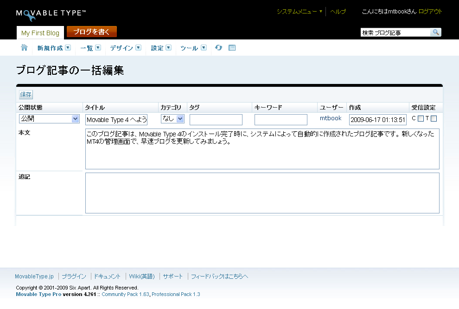Click the ログアウト link
Viewport: 459px width, 309px height.
point(430,12)
